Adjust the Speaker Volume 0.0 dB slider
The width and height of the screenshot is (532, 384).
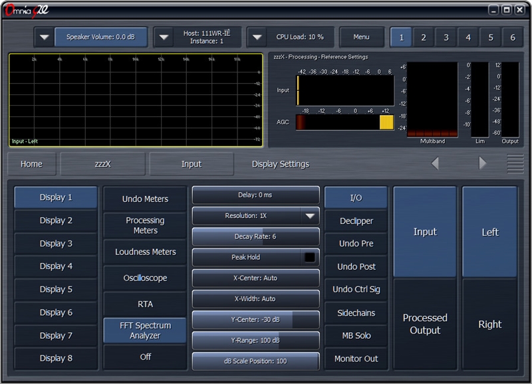point(101,37)
